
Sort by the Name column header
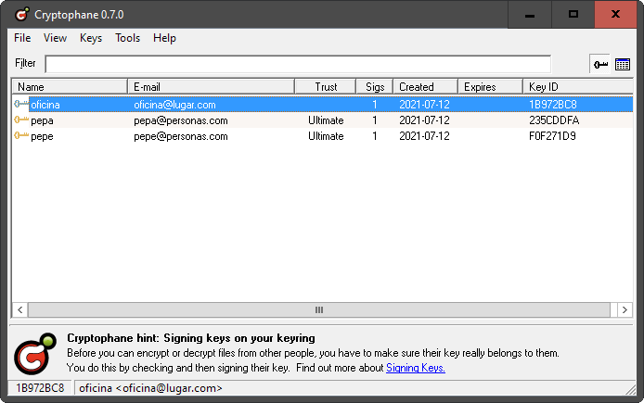click(70, 87)
